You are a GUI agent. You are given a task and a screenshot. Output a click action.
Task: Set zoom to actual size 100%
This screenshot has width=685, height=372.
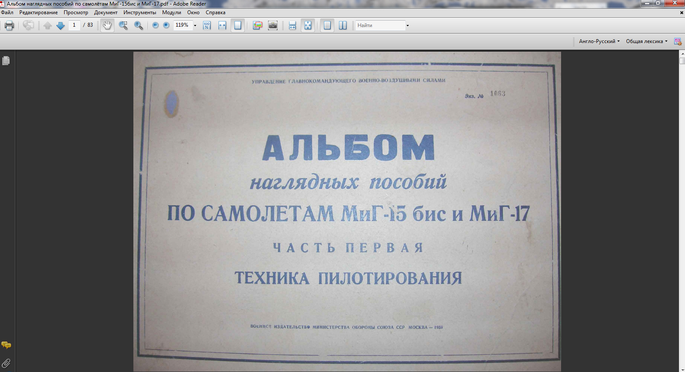click(x=207, y=25)
